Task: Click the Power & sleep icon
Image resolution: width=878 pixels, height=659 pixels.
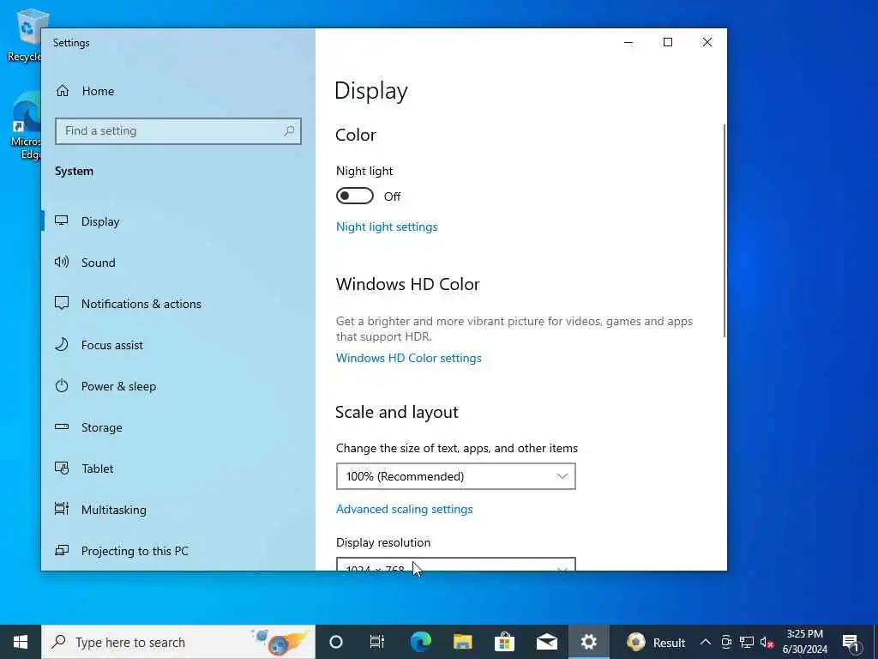Action: [62, 385]
